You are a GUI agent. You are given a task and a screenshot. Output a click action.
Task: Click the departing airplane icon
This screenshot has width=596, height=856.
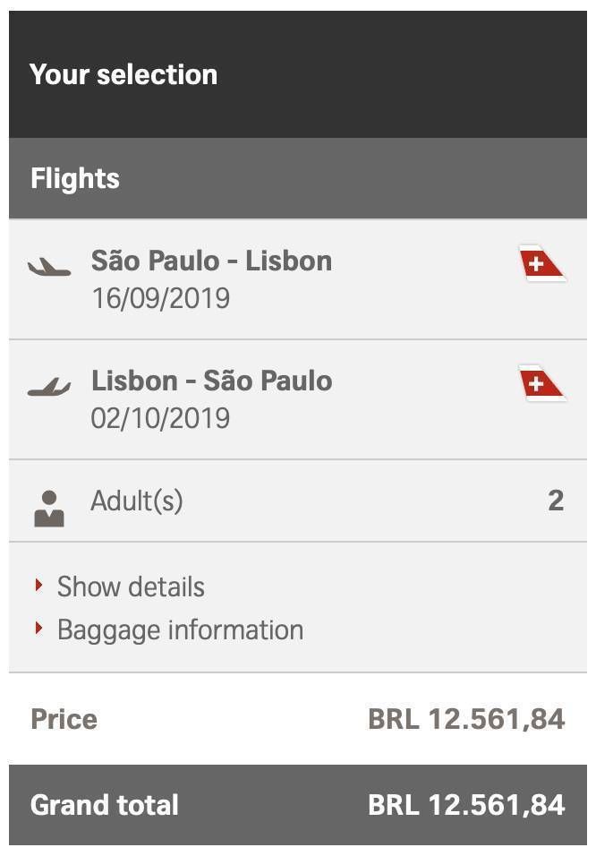(49, 267)
